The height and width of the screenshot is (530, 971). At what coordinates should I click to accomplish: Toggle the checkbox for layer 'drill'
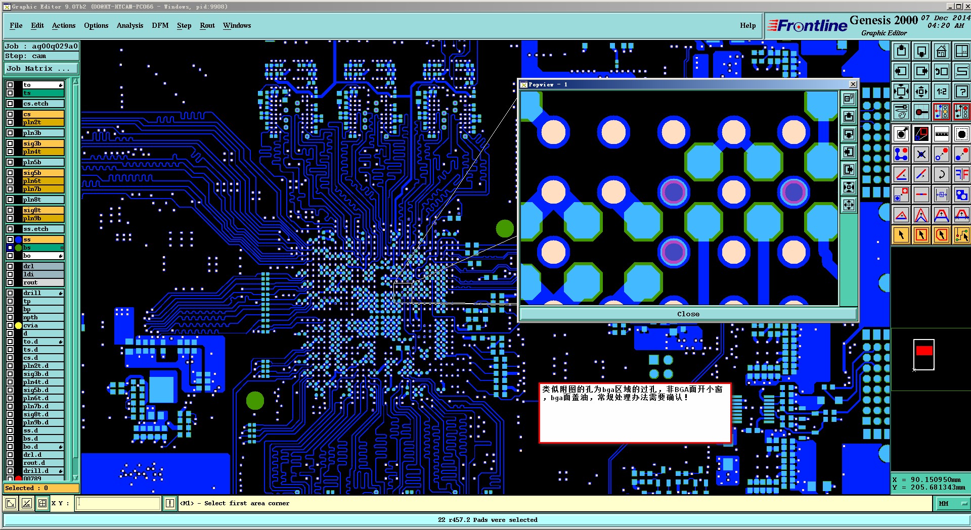[x=10, y=293]
